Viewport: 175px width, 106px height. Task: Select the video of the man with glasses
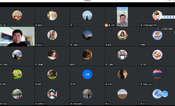pos(17,37)
